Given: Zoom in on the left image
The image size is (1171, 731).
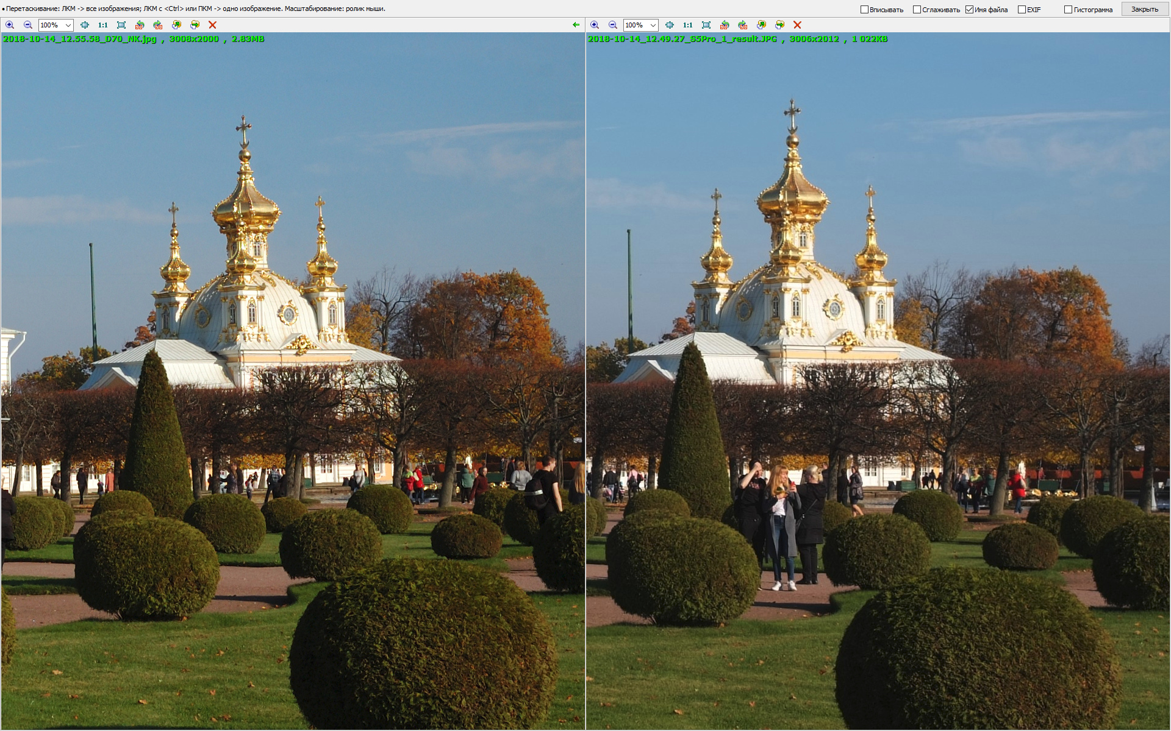Looking at the screenshot, I should pos(10,25).
